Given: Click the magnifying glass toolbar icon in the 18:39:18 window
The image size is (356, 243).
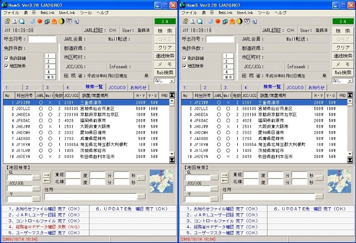Looking at the screenshot, I should click(200, 21).
